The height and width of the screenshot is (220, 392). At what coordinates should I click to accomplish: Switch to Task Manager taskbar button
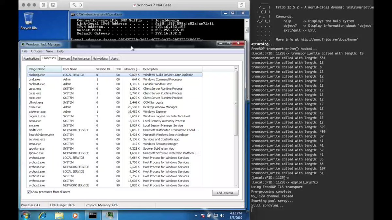pos(109,215)
